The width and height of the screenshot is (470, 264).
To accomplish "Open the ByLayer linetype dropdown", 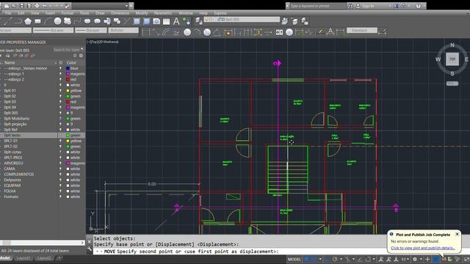I will pyautogui.click(x=53, y=30).
